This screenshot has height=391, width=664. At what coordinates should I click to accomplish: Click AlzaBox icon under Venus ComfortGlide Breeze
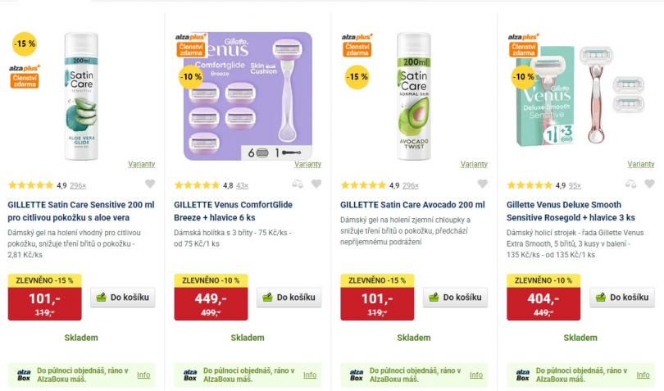coord(190,375)
